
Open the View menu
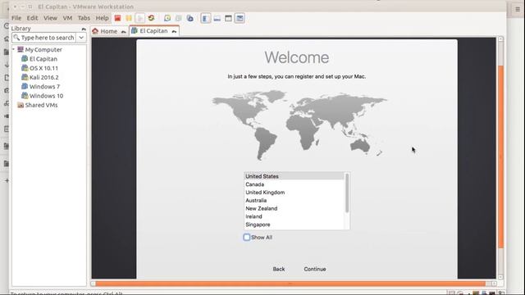click(x=50, y=18)
